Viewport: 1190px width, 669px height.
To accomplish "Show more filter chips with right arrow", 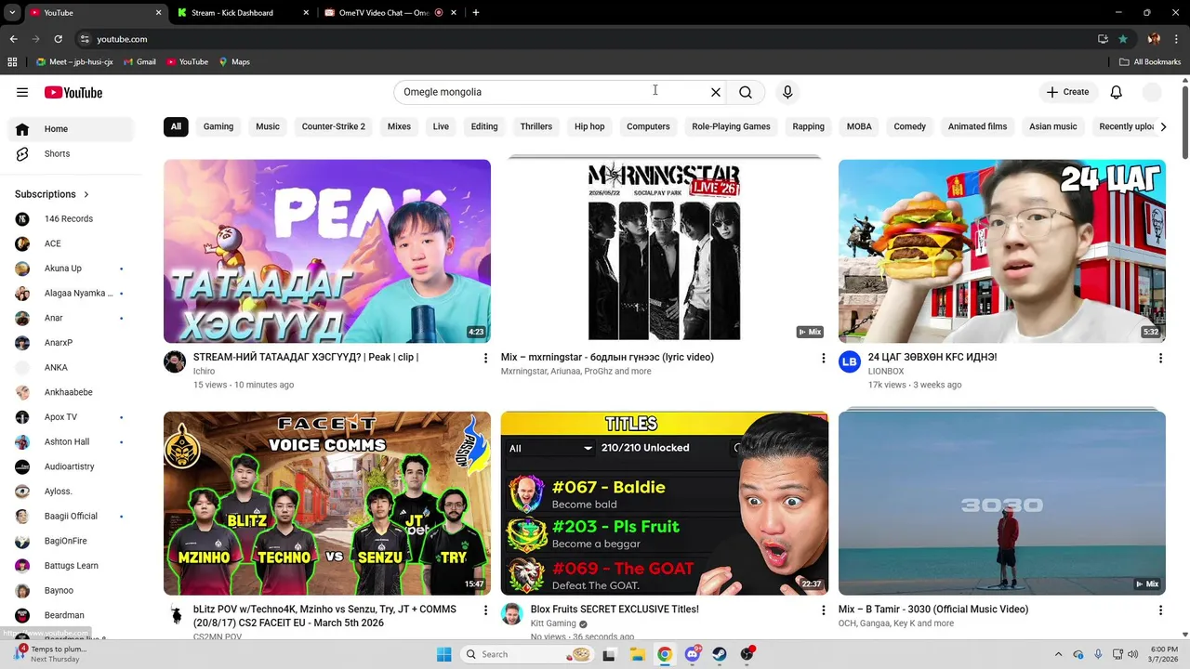I will point(1163,126).
